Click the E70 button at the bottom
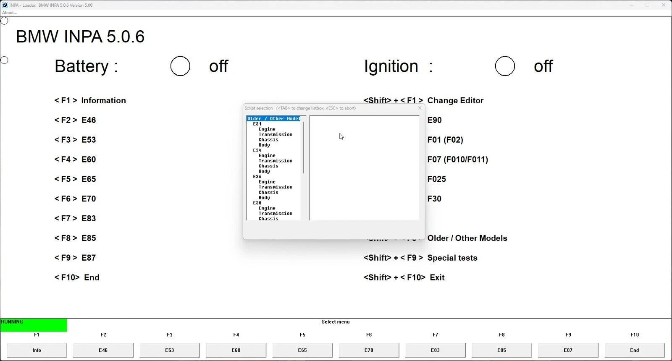This screenshot has width=672, height=361. click(x=369, y=350)
